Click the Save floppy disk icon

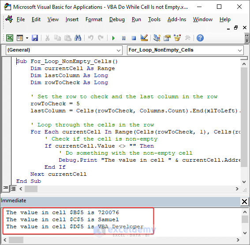coord(35,38)
